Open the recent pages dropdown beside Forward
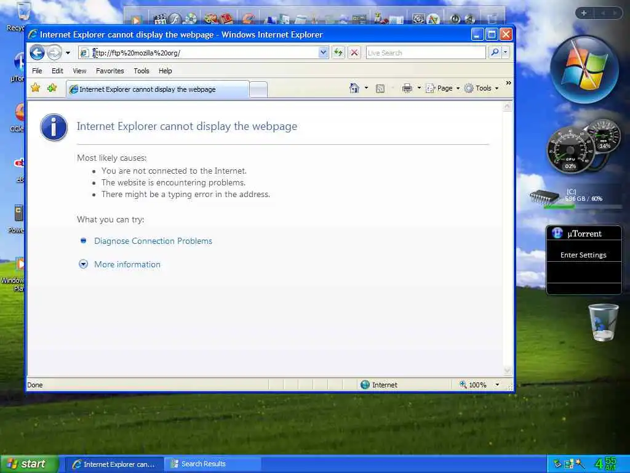The width and height of the screenshot is (630, 473). click(x=68, y=53)
